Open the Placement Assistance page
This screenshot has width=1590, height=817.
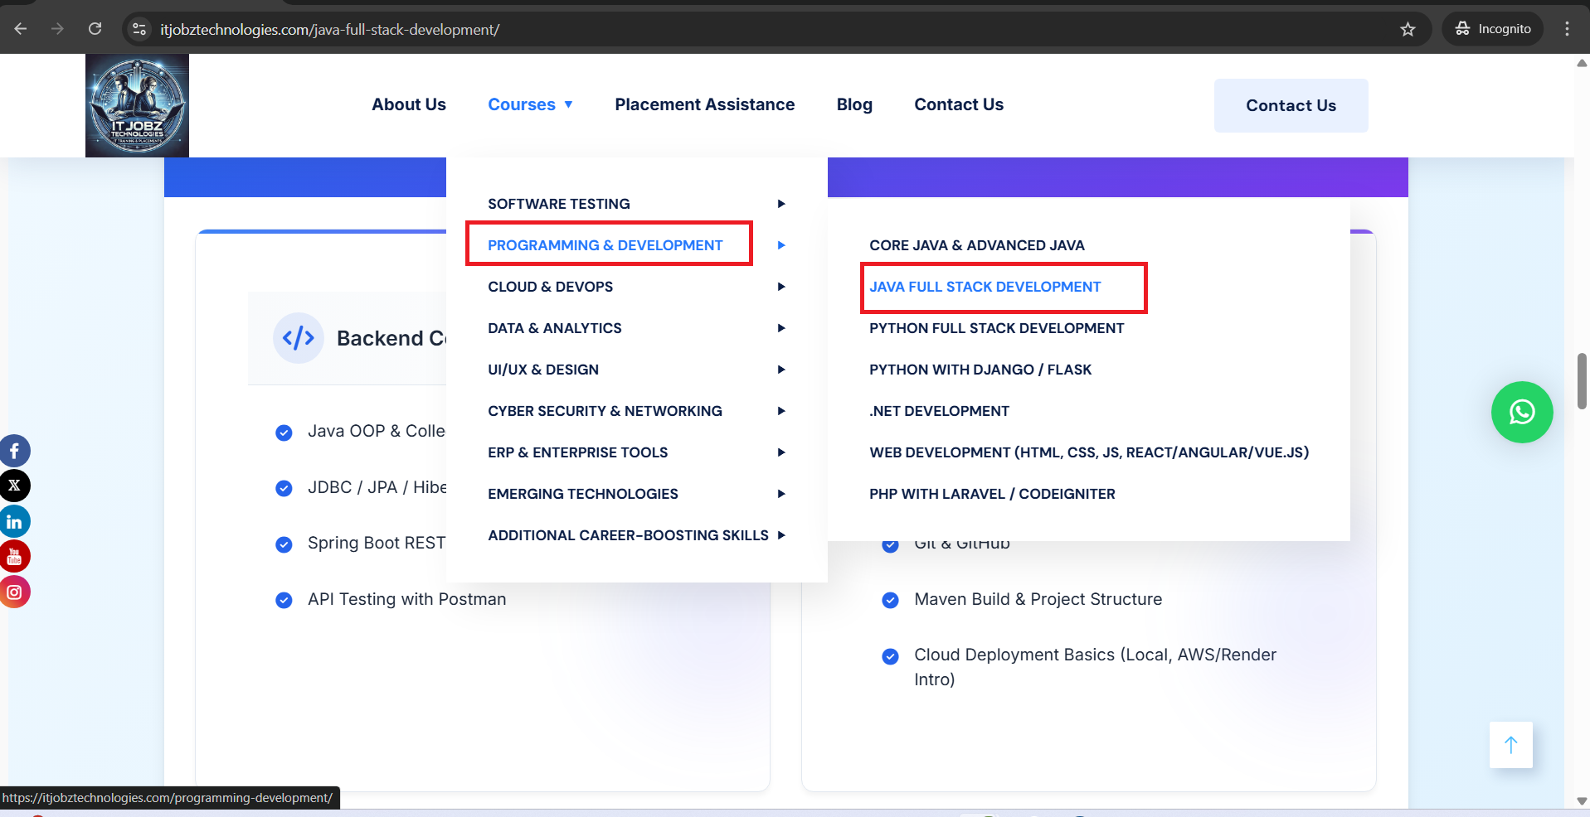click(x=704, y=104)
